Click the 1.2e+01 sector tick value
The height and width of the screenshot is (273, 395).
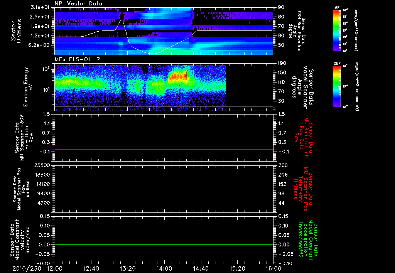[x=40, y=36]
